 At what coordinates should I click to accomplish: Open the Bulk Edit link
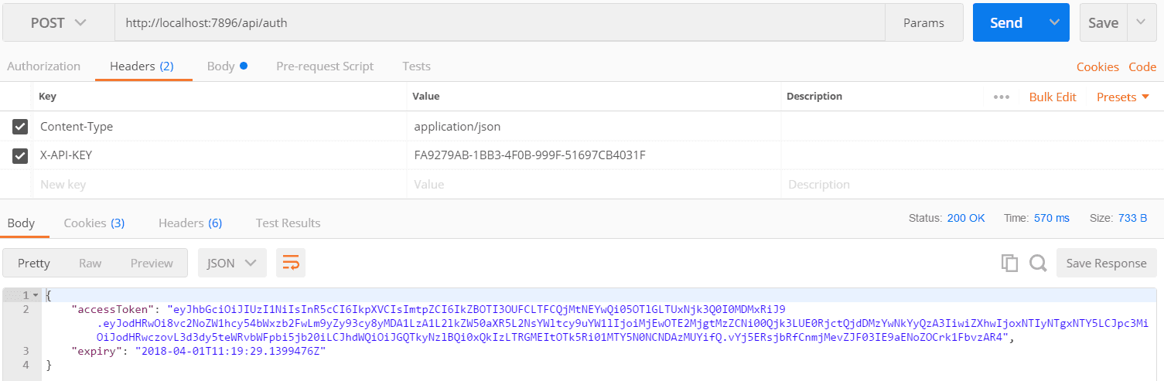(1053, 97)
